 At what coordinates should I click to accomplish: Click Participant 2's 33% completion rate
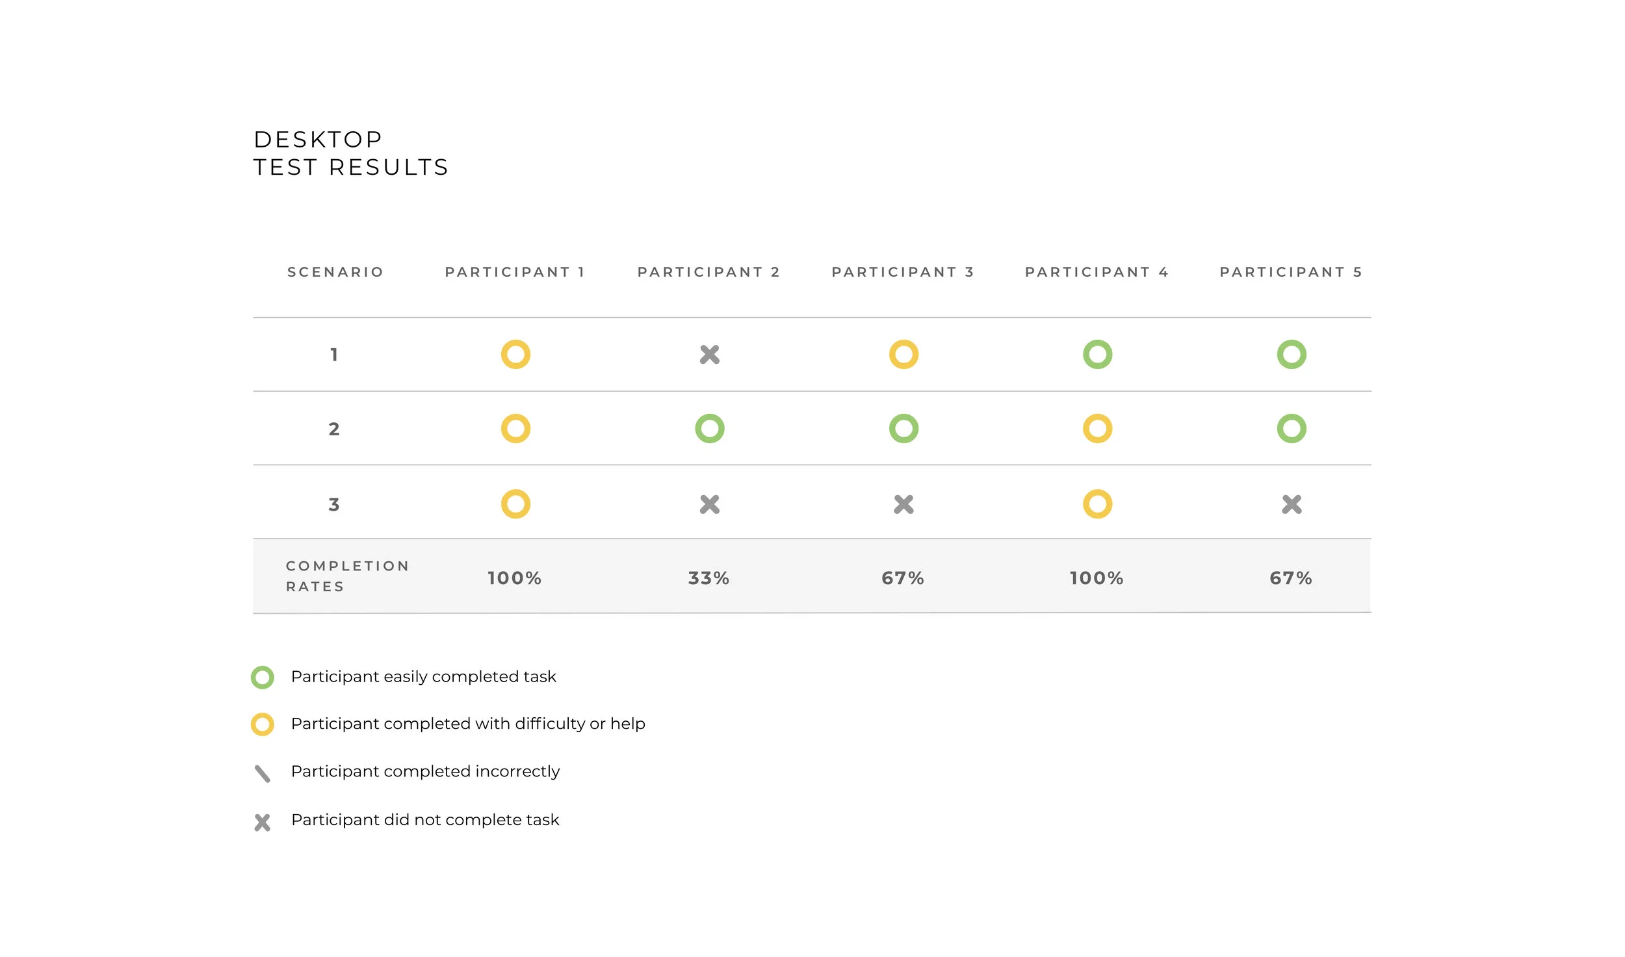tap(708, 578)
